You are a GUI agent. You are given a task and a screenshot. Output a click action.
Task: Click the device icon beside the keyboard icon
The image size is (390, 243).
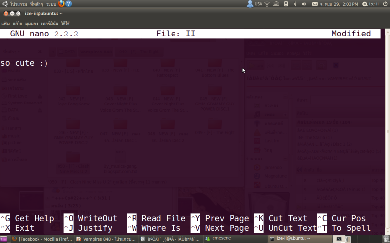coord(286,4)
